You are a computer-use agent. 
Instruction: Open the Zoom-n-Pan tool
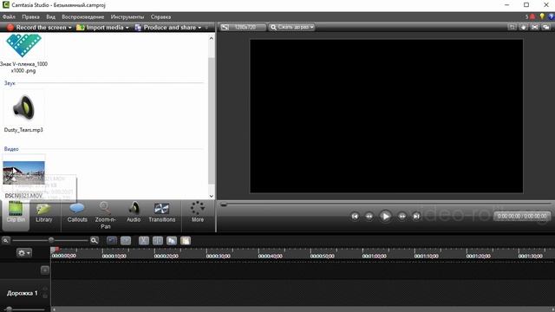[x=105, y=215]
